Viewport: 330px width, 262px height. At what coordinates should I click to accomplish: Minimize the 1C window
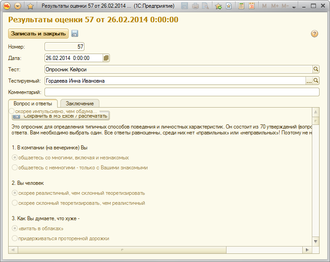point(304,6)
